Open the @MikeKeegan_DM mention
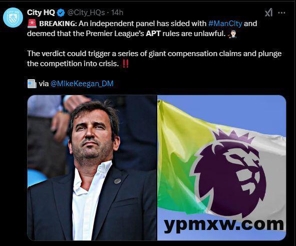 tap(82, 84)
